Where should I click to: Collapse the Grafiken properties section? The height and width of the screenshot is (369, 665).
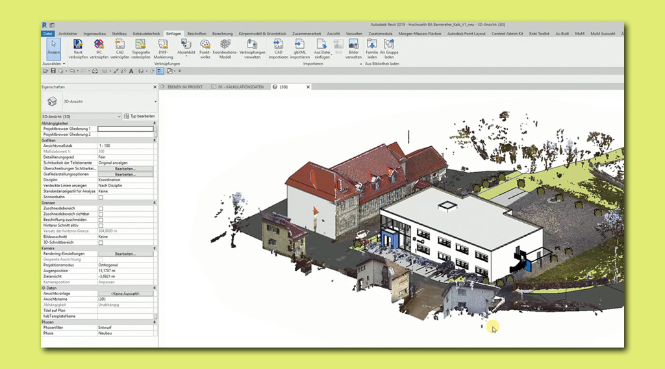pos(154,140)
